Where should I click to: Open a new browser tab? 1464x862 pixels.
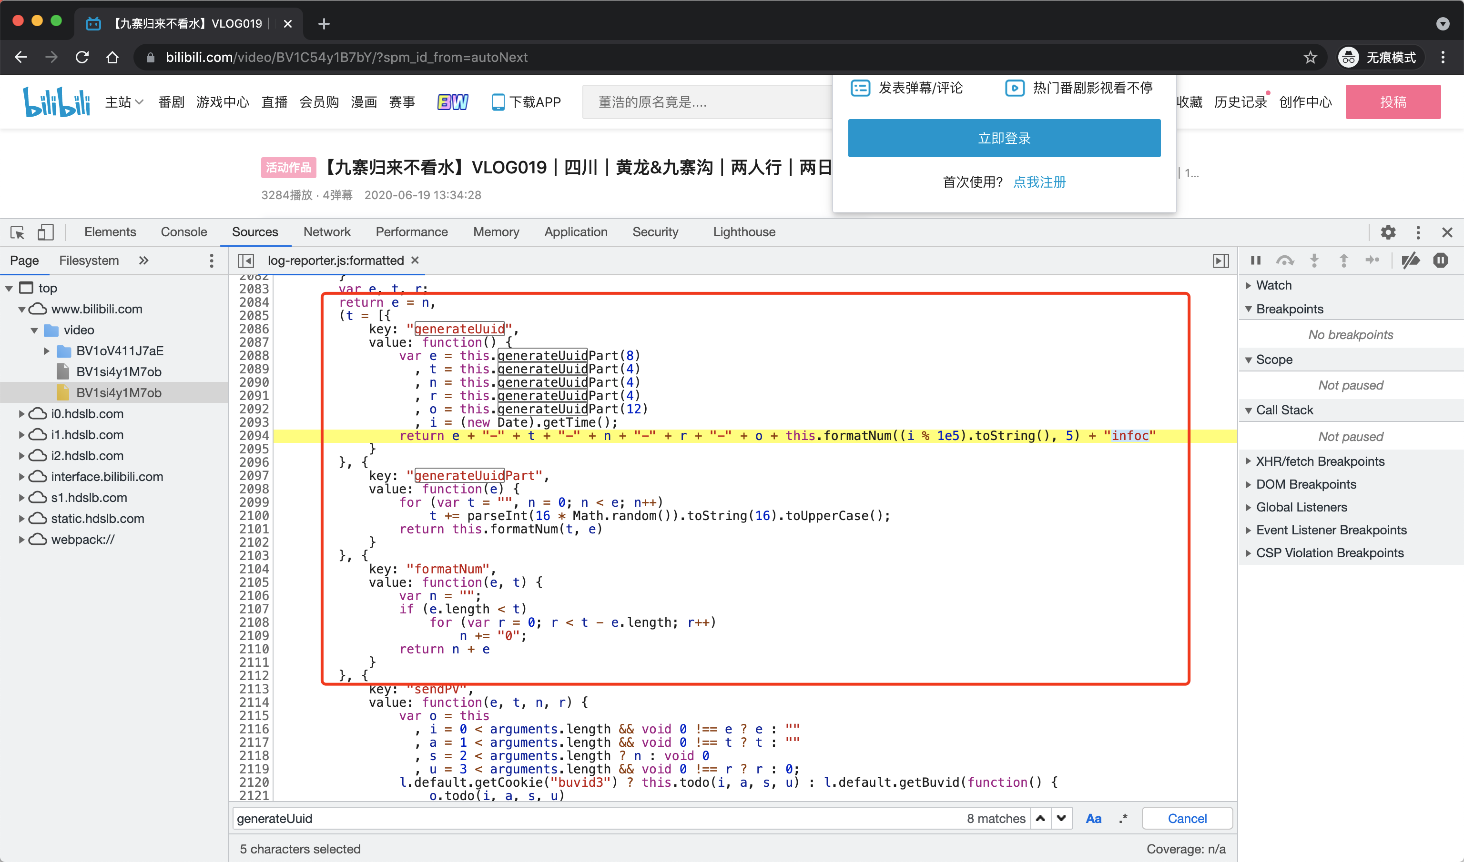tap(324, 24)
